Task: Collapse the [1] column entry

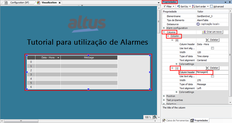Action: (172, 68)
